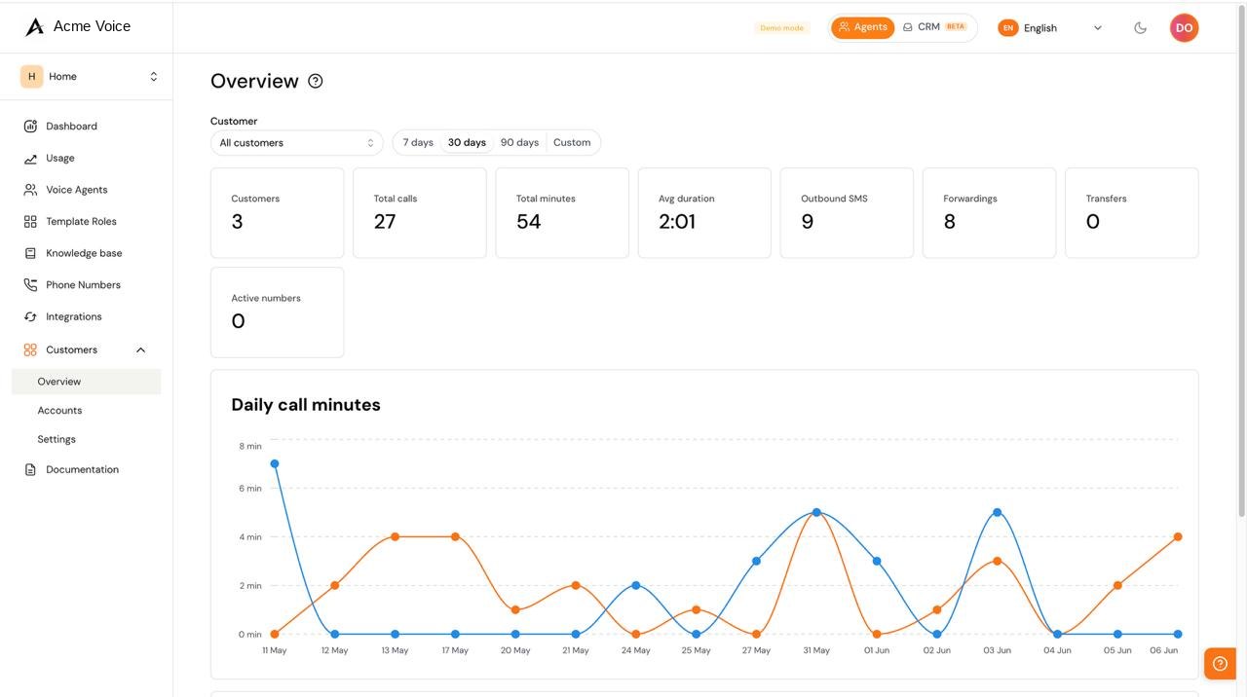
Task: Collapse the Customers section chevron
Action: click(x=140, y=350)
